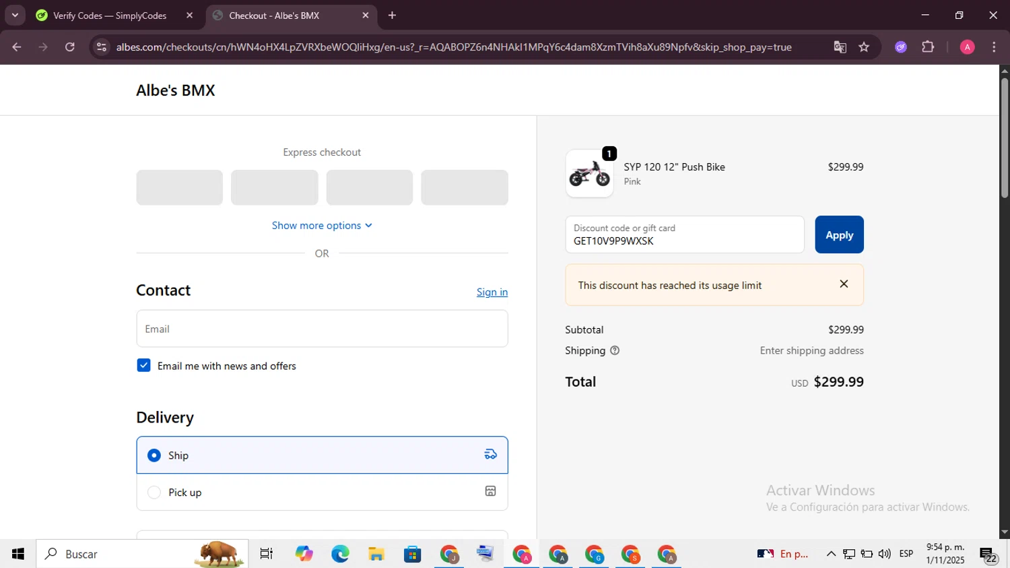This screenshot has width=1010, height=568.
Task: Click the Total amount $299.99
Action: (838, 381)
